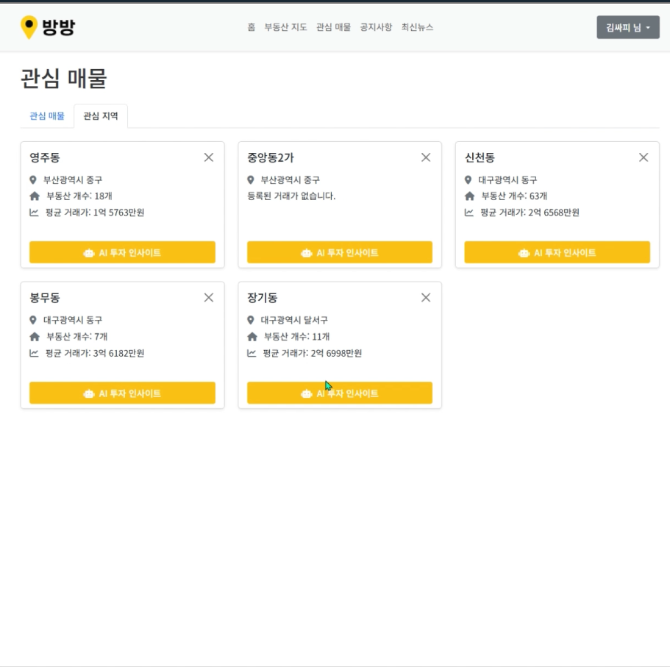Click text 부동산 개수: 63개
This screenshot has height=667, width=670.
514,196
